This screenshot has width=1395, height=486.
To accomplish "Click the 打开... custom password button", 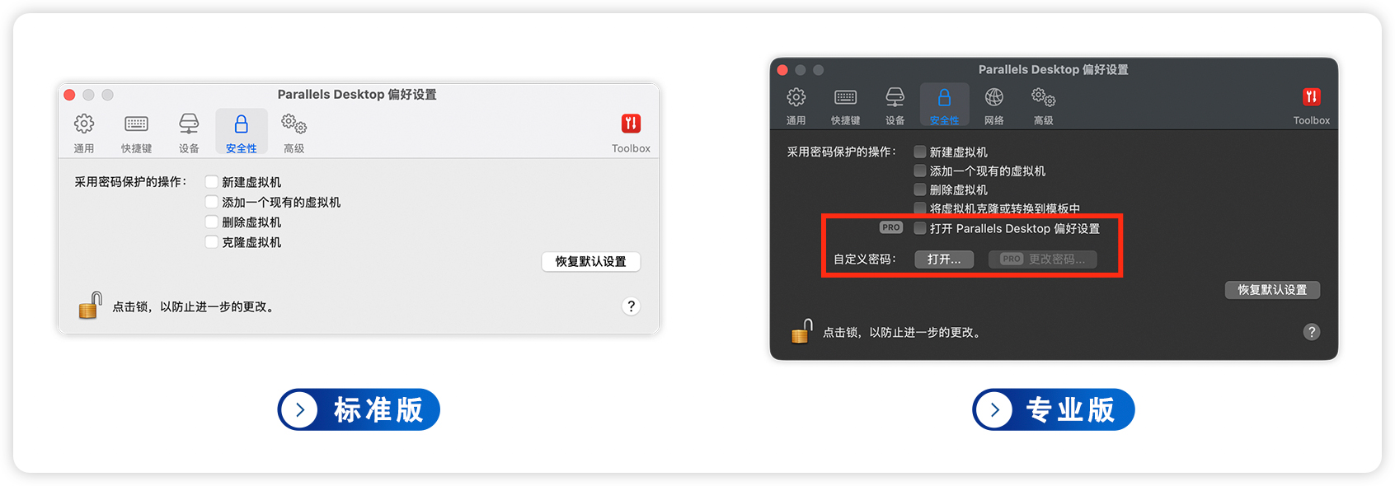I will tap(944, 259).
